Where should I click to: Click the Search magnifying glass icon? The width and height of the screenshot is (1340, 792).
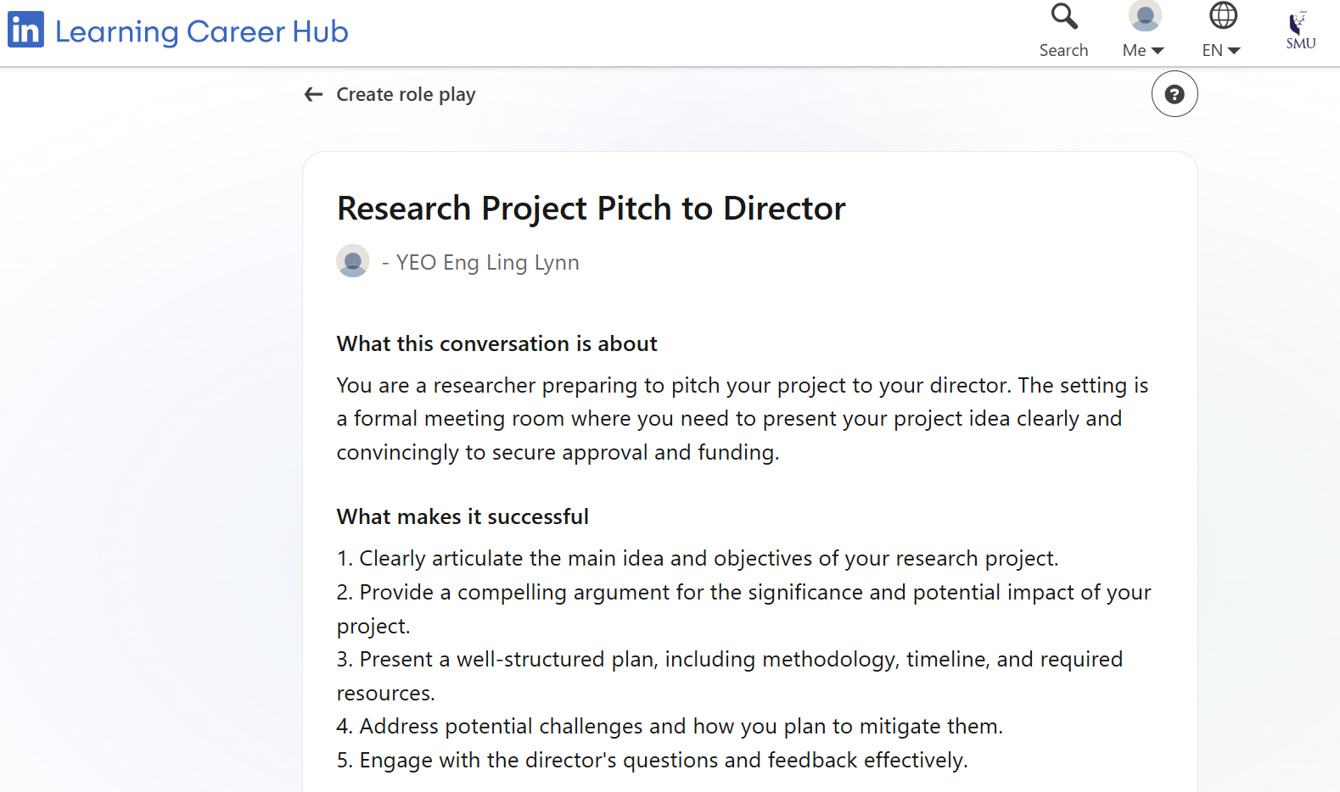(1063, 16)
